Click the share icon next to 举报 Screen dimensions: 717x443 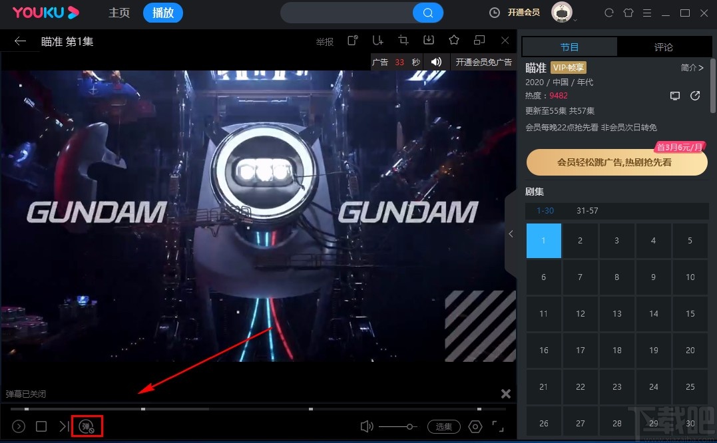353,40
